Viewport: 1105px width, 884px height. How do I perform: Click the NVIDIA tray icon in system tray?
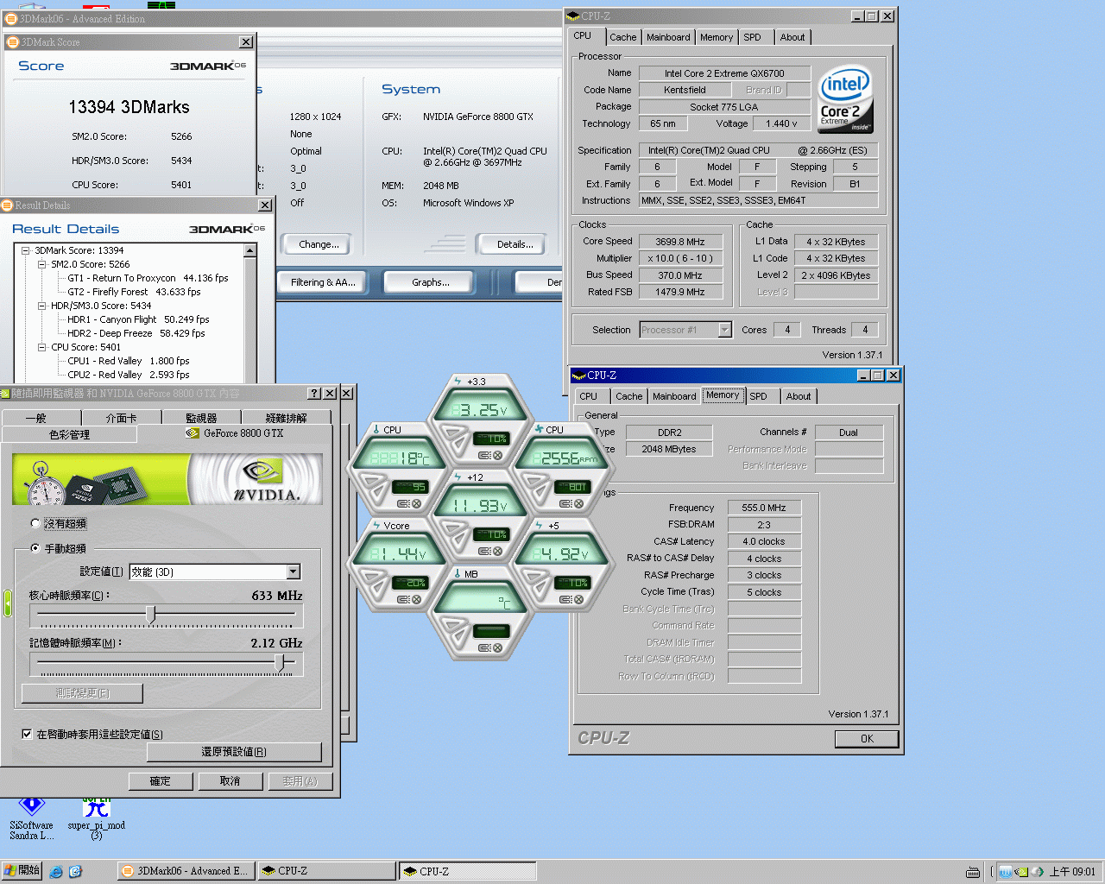tap(1021, 872)
